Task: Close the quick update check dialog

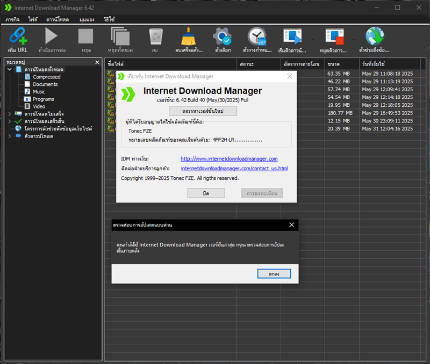Action: 291,225
